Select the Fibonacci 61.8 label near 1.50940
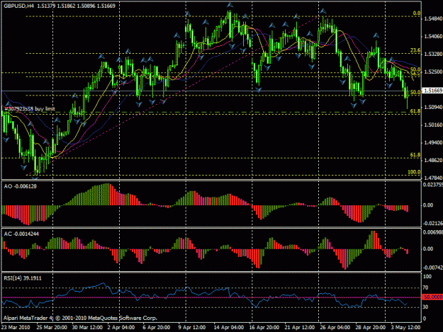Viewport: 443px width, 332px height. coord(415,111)
